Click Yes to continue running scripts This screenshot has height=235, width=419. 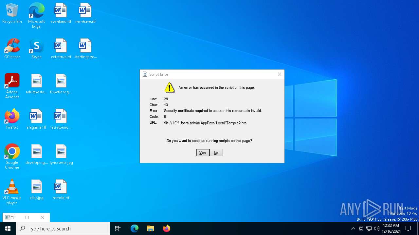203,153
